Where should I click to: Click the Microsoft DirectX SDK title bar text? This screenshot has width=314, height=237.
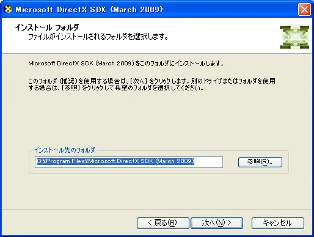coord(89,10)
